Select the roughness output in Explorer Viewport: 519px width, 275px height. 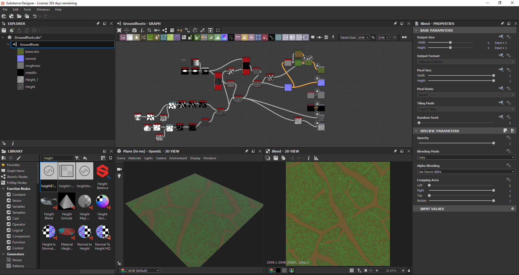point(33,66)
